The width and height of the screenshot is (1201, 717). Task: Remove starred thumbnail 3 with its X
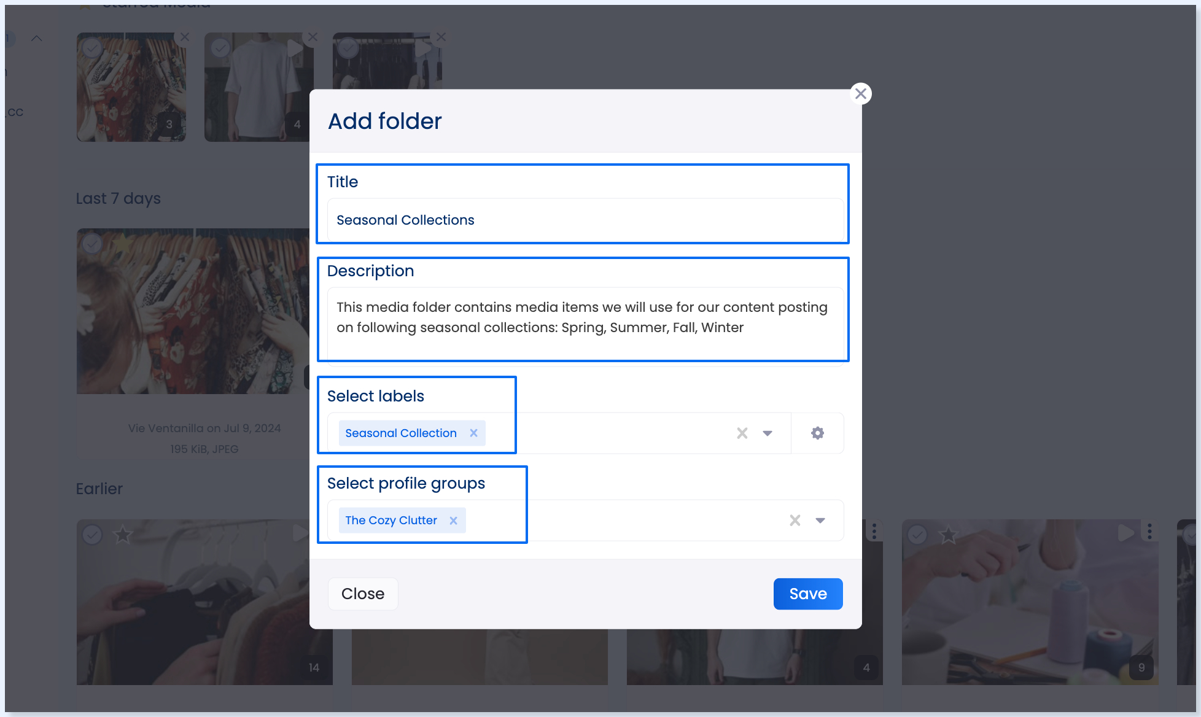tap(184, 37)
